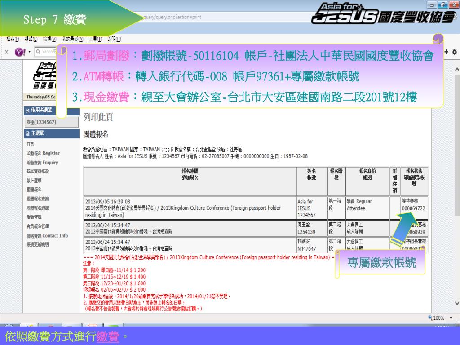Viewport: 460px width, 345px height.
Task: Click the zoom magnifier icon at 100%
Action: click(x=430, y=318)
